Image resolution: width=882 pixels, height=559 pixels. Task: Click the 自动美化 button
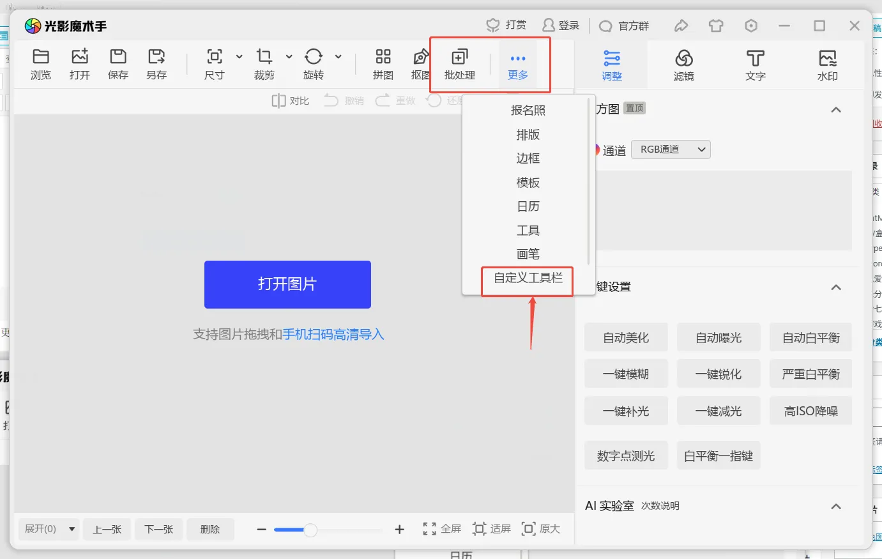(626, 337)
